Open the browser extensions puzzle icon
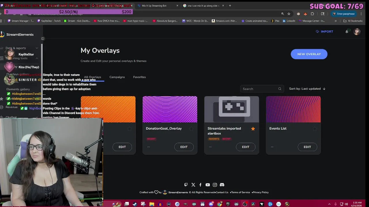Viewport: 369px width, 207px height. [312, 14]
